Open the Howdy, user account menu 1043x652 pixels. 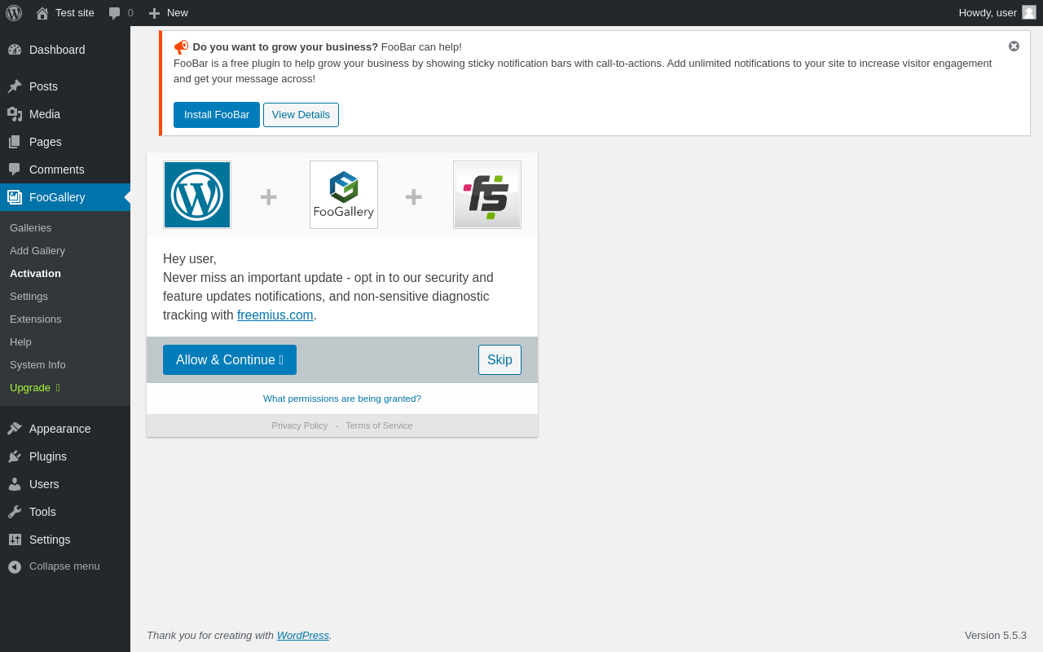click(997, 13)
